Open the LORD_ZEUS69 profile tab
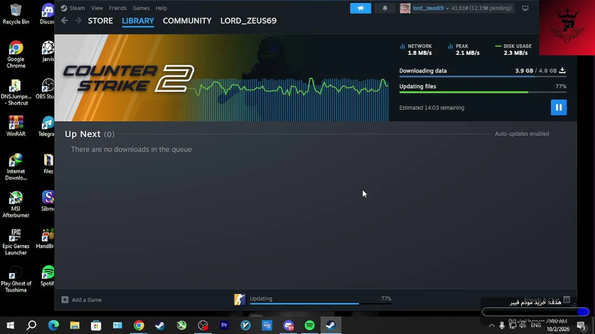 click(248, 21)
